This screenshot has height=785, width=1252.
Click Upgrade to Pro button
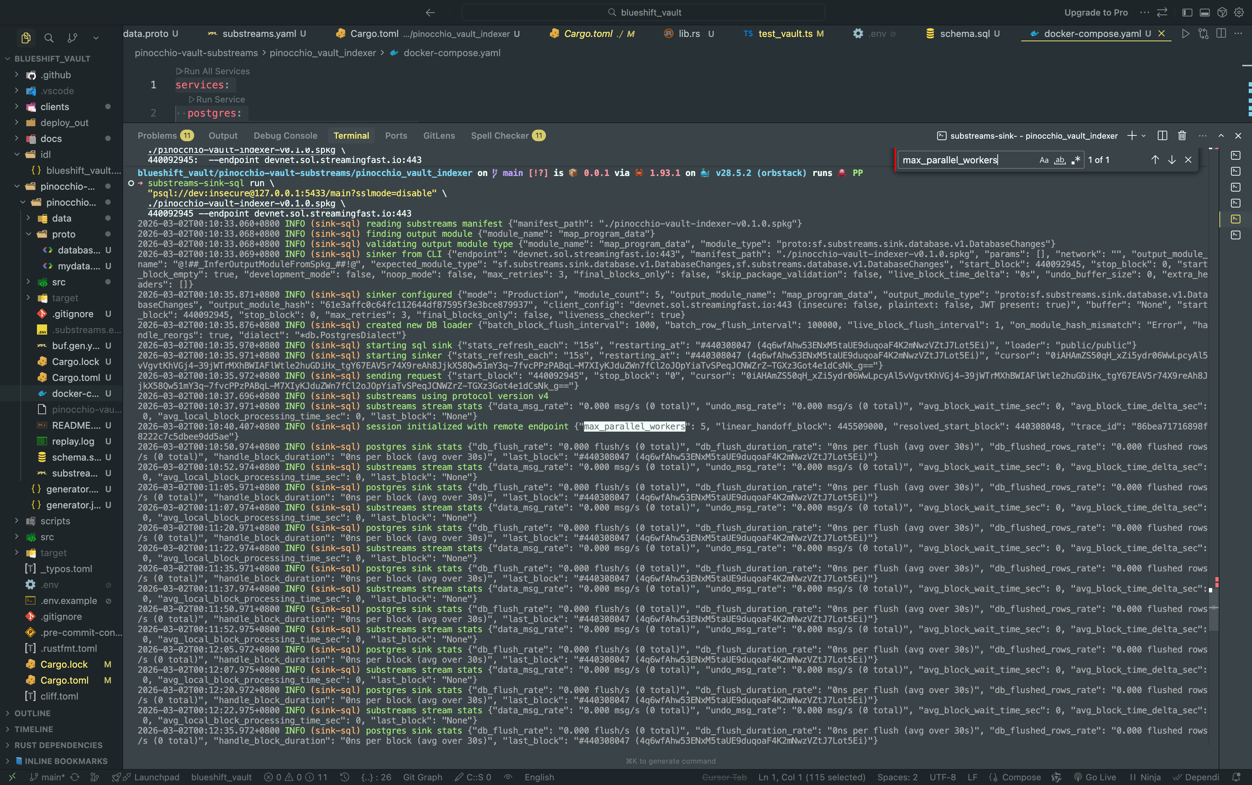pyautogui.click(x=1096, y=12)
